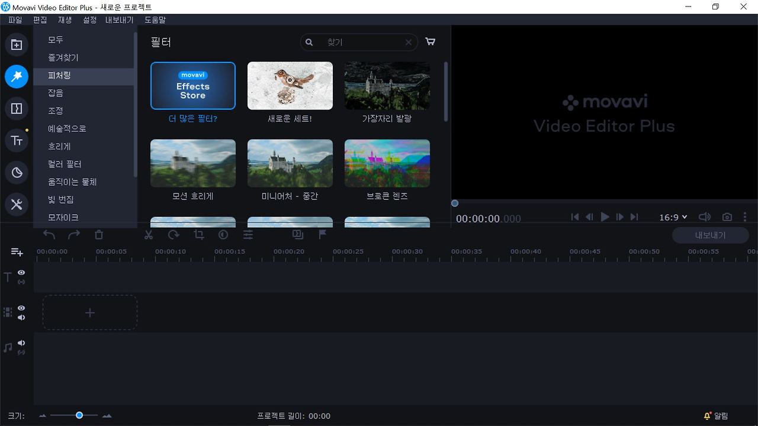
Task: Click the 더 많은 필터? link
Action: tap(193, 119)
